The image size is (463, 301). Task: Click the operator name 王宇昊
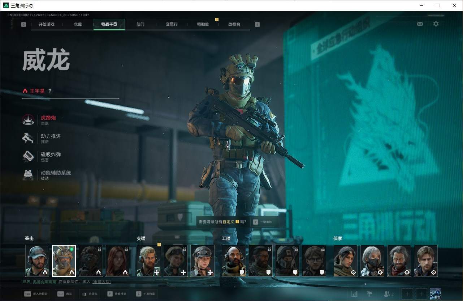tap(37, 91)
